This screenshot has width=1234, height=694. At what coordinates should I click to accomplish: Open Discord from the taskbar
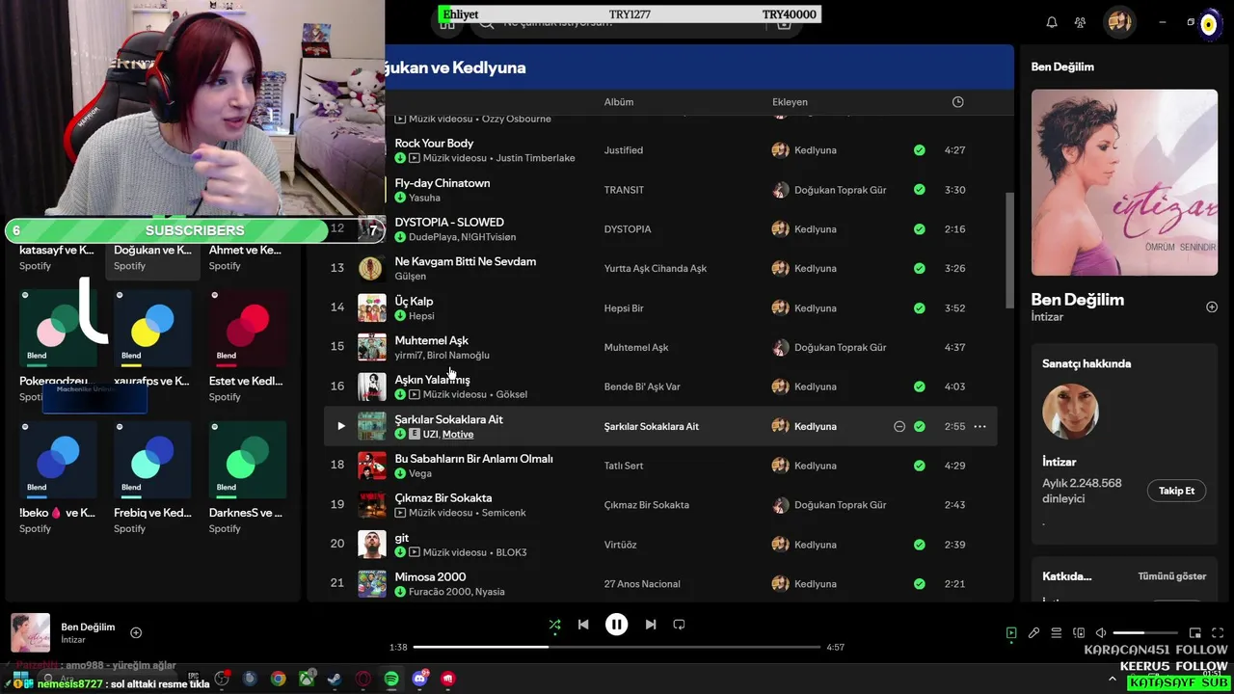[x=419, y=679]
